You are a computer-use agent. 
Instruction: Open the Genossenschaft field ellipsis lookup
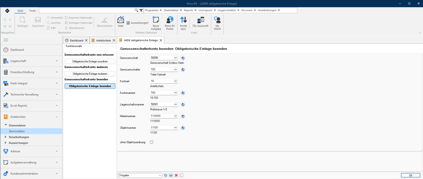pyautogui.click(x=176, y=58)
